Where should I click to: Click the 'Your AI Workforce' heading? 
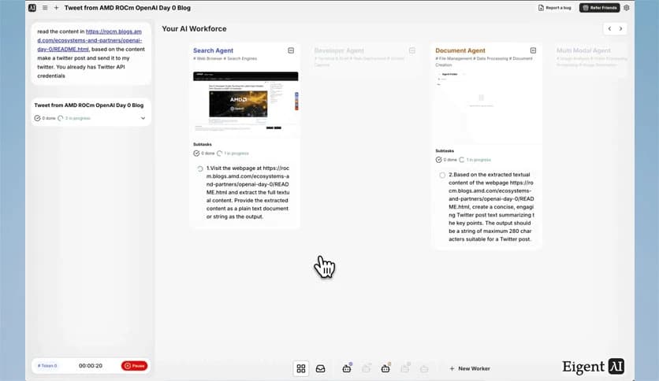point(194,28)
